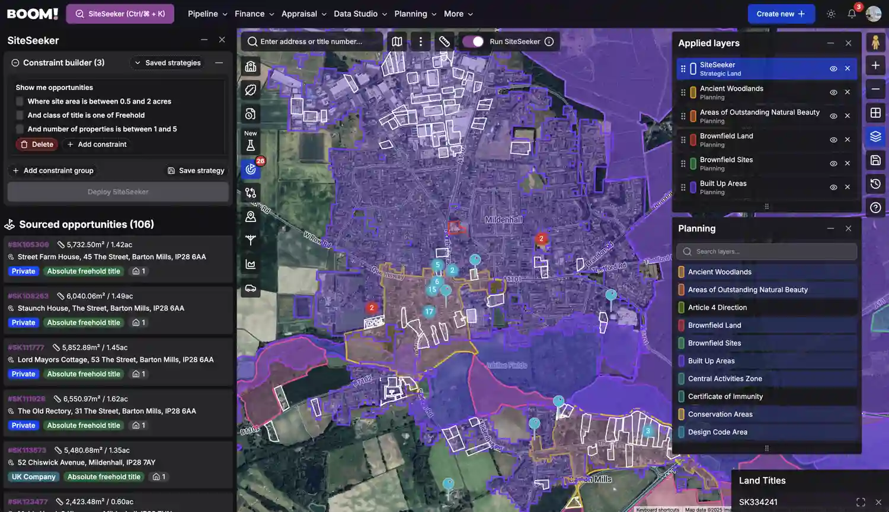The width and height of the screenshot is (889, 512).
Task: Click the Street View pegman icon
Action: (x=875, y=42)
